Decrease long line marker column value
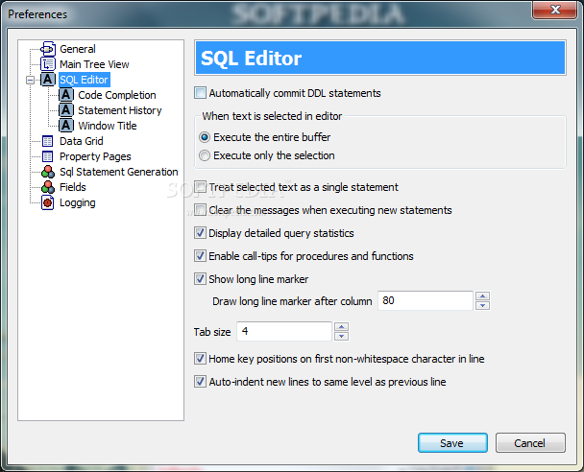Image resolution: width=584 pixels, height=472 pixels. point(483,305)
